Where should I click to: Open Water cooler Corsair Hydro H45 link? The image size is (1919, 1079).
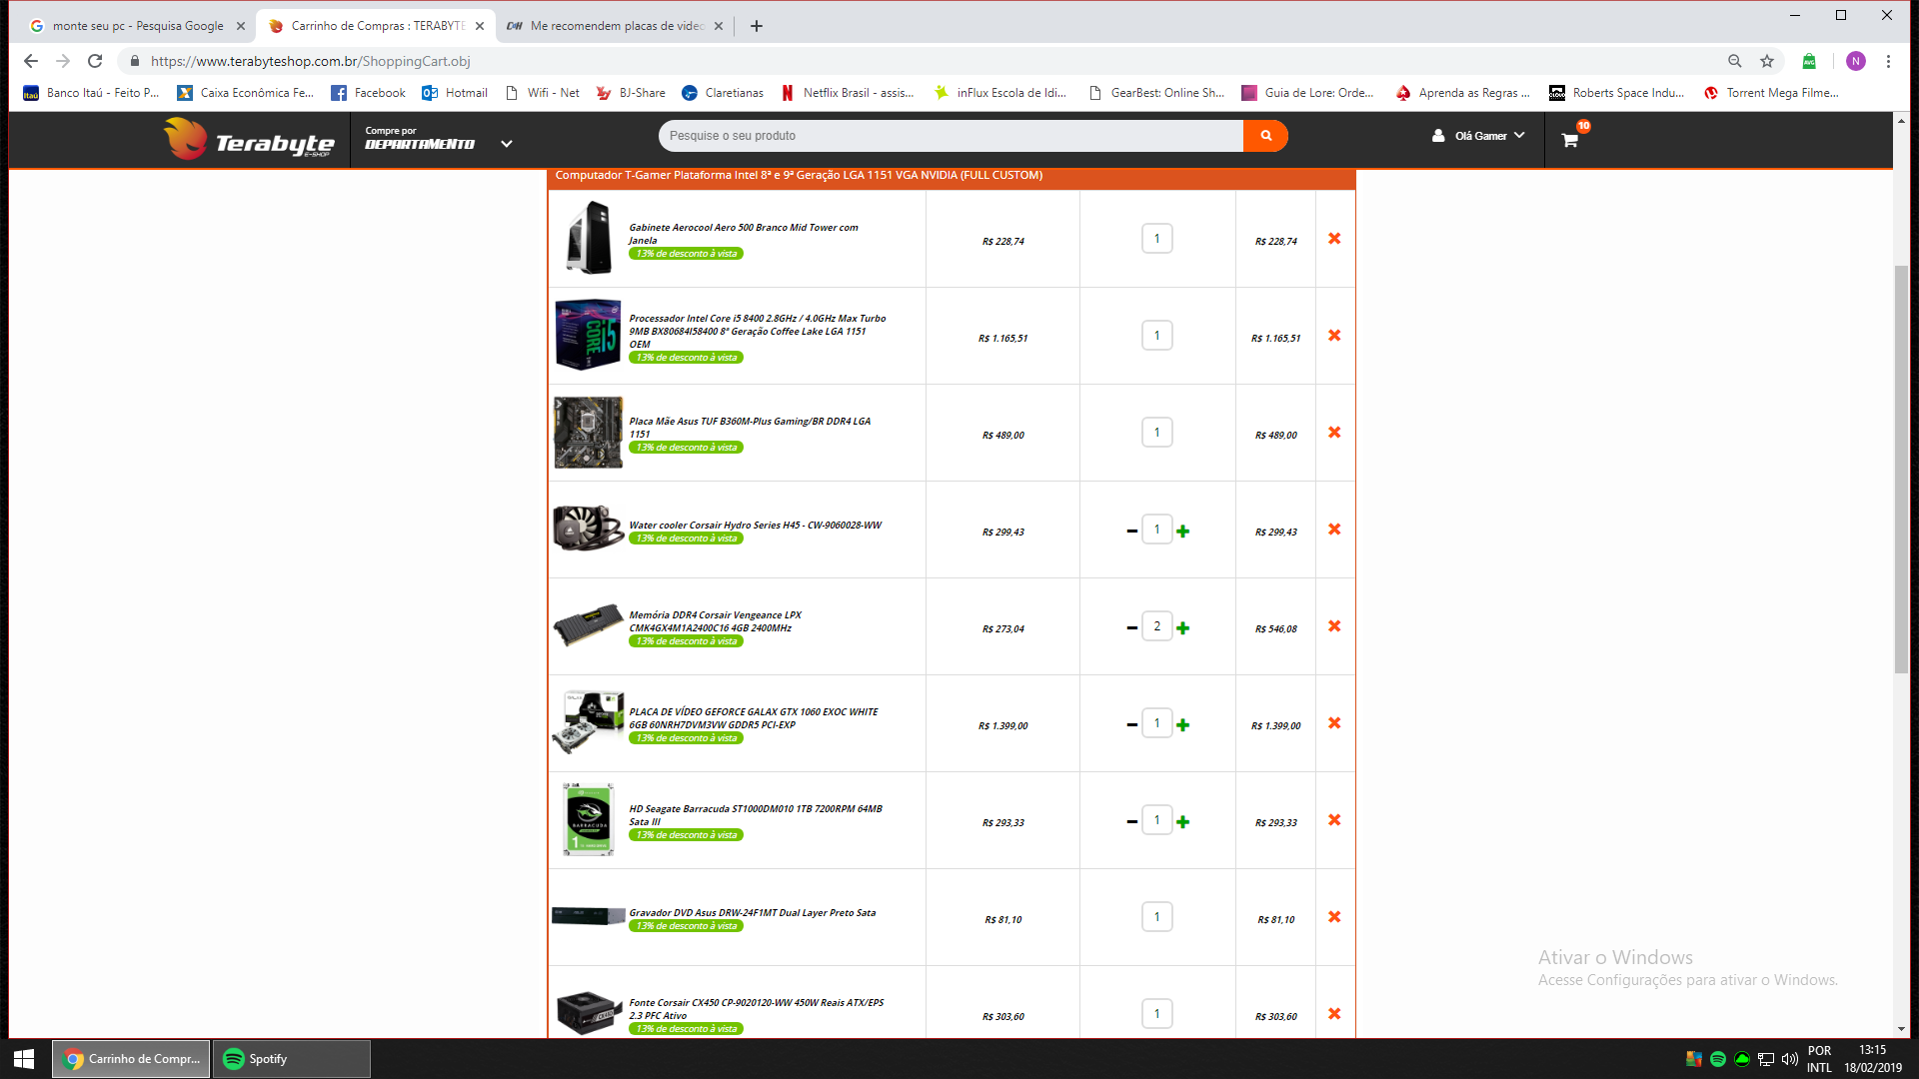(755, 526)
